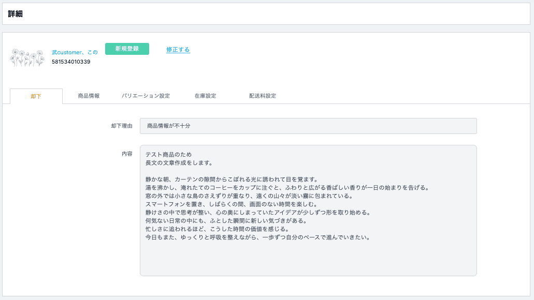Click the green 新規登録 button
This screenshot has height=300, width=534.
coord(127,49)
